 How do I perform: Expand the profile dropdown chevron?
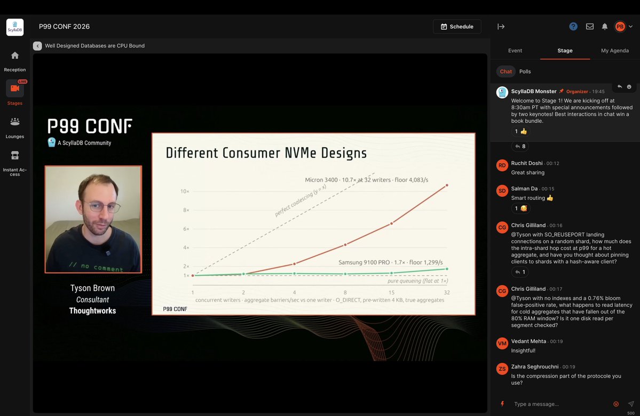click(630, 27)
